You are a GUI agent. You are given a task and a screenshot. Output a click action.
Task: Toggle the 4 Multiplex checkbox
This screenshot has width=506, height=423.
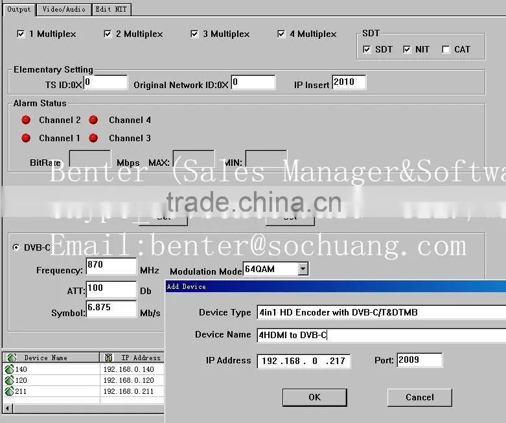click(x=281, y=34)
